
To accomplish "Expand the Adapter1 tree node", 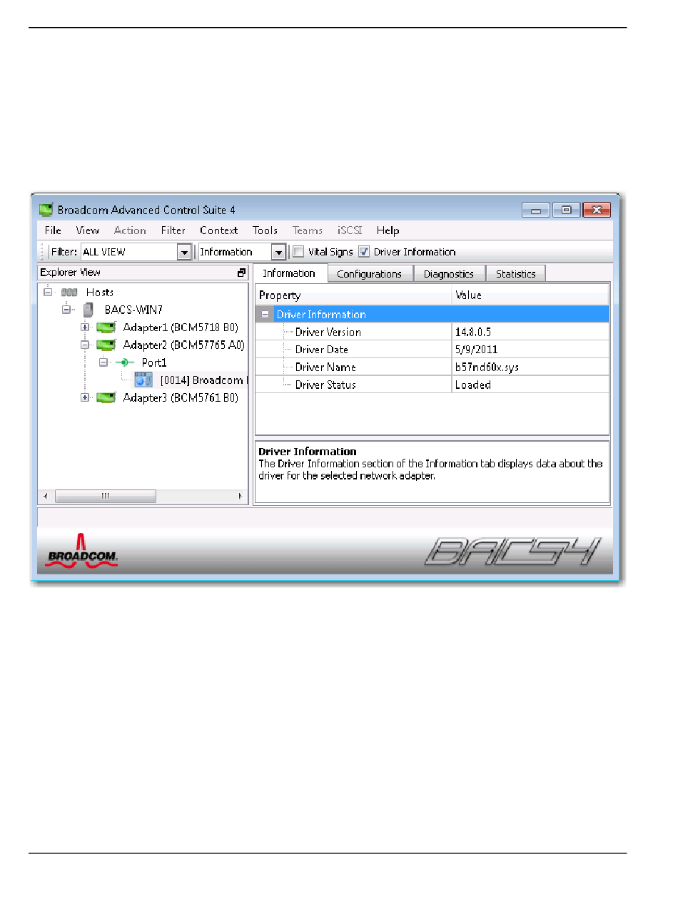I will (85, 327).
